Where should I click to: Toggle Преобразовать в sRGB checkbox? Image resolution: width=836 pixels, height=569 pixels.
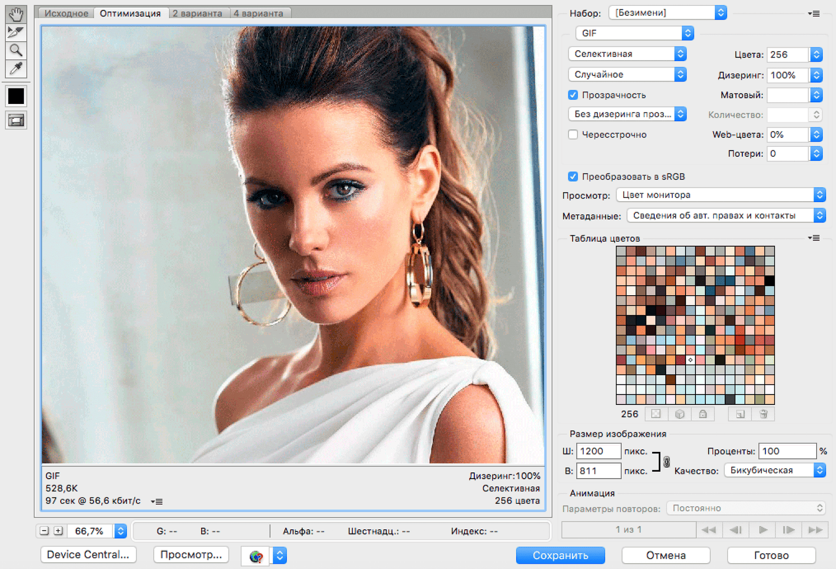point(573,177)
